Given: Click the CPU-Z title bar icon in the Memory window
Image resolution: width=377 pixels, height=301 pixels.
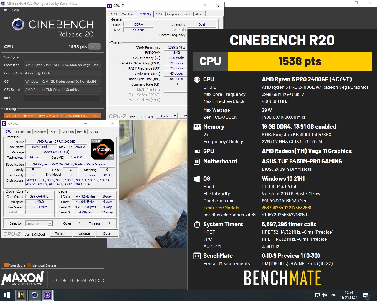Looking at the screenshot, I should click(x=110, y=6).
